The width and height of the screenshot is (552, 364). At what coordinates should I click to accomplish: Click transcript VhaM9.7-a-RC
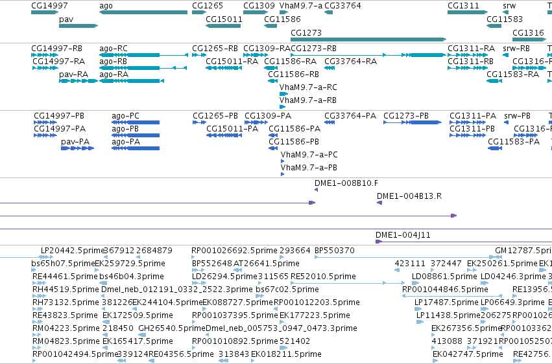(308, 87)
